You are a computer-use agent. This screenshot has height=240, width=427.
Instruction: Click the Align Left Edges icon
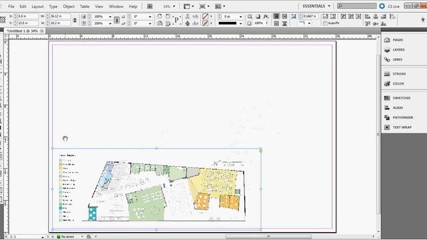coord(368,17)
